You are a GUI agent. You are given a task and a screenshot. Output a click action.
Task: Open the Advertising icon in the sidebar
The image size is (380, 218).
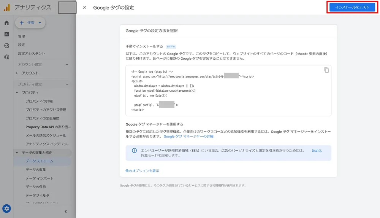6,57
